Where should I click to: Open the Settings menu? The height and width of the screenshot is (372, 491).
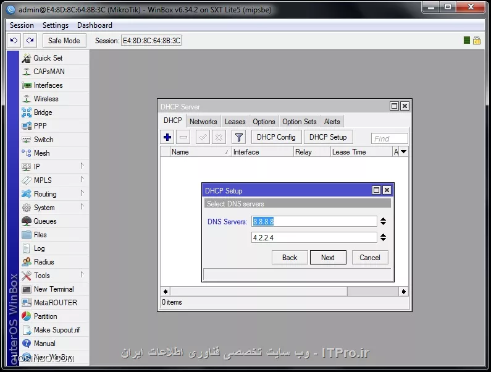56,25
